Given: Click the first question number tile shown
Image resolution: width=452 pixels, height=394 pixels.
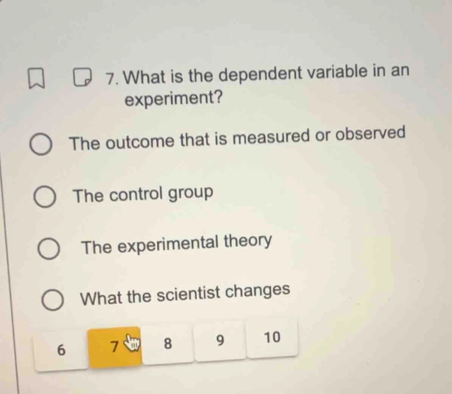Looking at the screenshot, I should pos(61,348).
